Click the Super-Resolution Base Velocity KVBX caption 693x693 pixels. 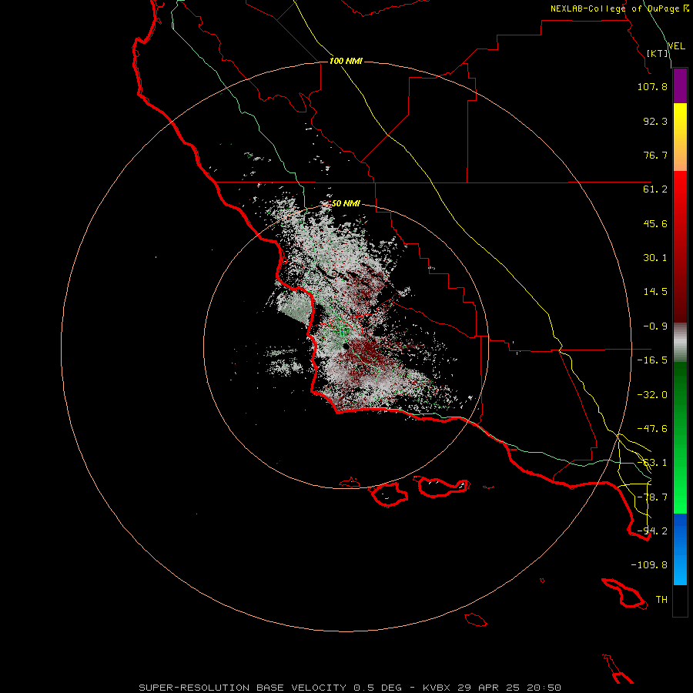coord(350,688)
